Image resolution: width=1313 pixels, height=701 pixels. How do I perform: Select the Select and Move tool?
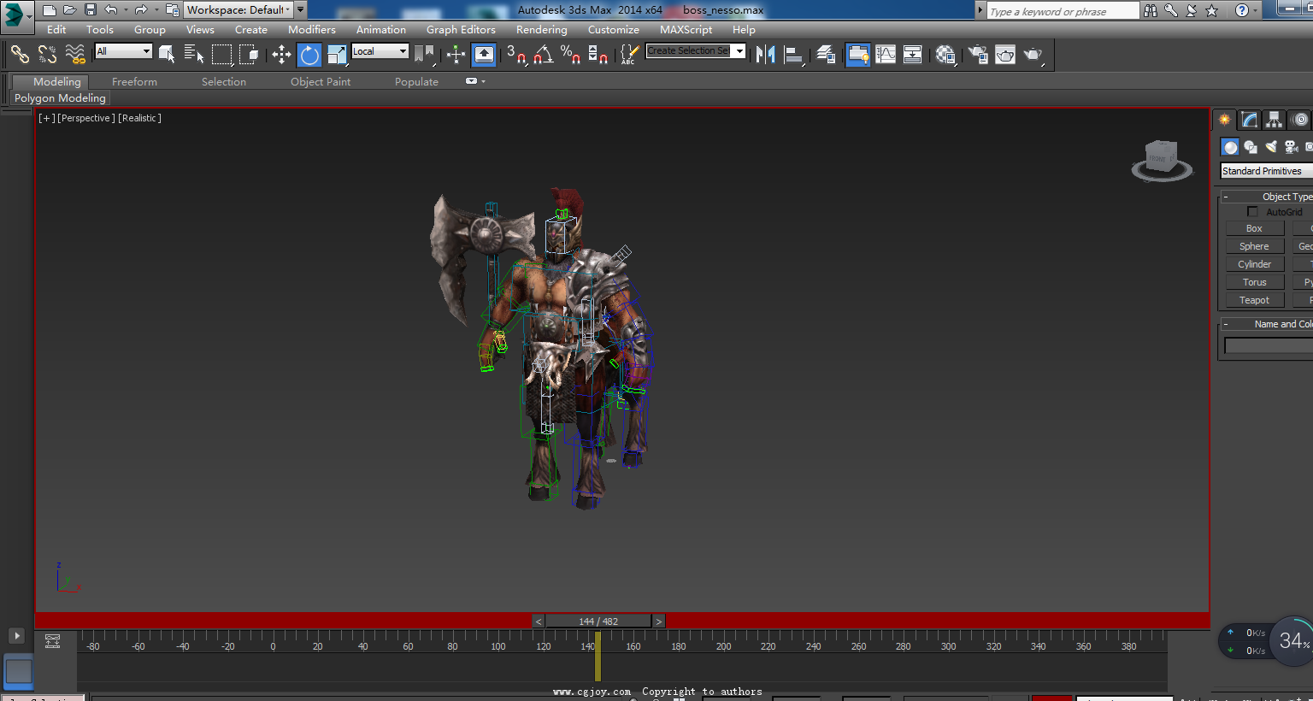tap(281, 56)
